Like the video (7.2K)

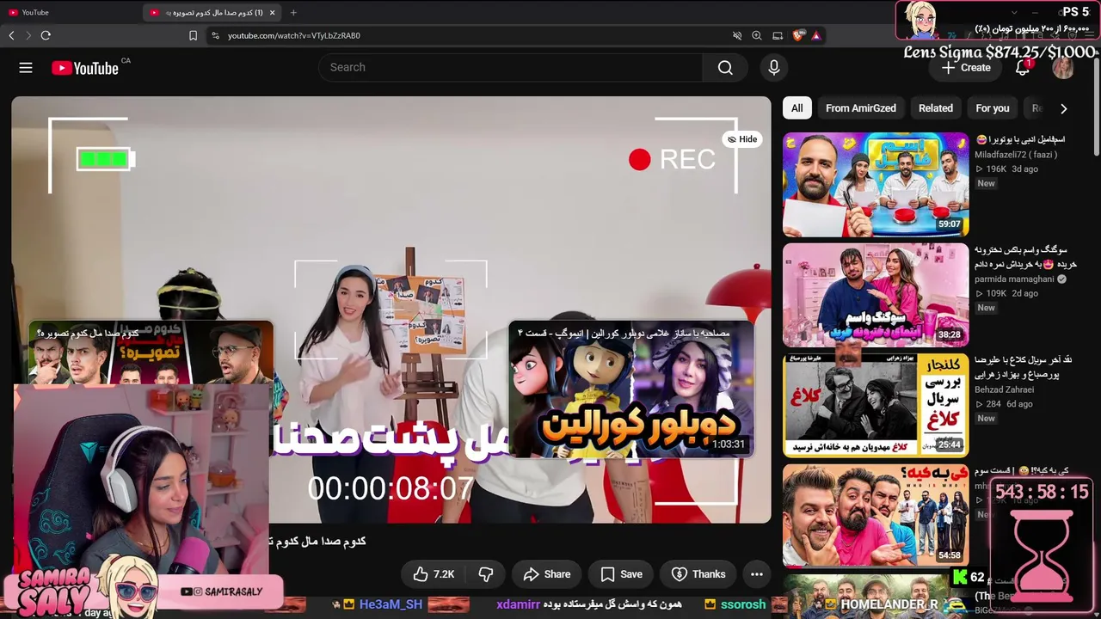[434, 574]
